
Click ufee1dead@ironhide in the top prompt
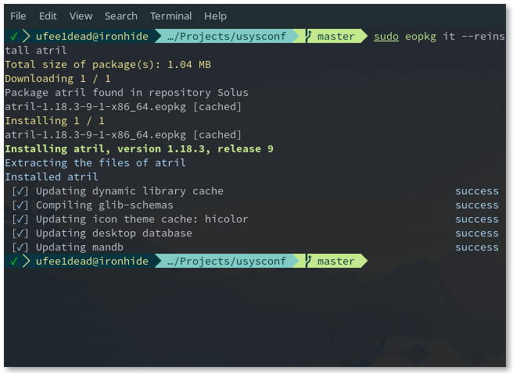92,36
